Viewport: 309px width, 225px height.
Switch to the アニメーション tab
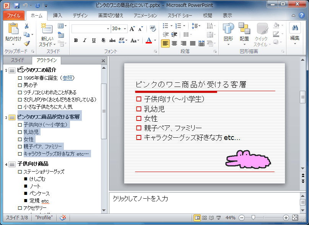(145, 15)
